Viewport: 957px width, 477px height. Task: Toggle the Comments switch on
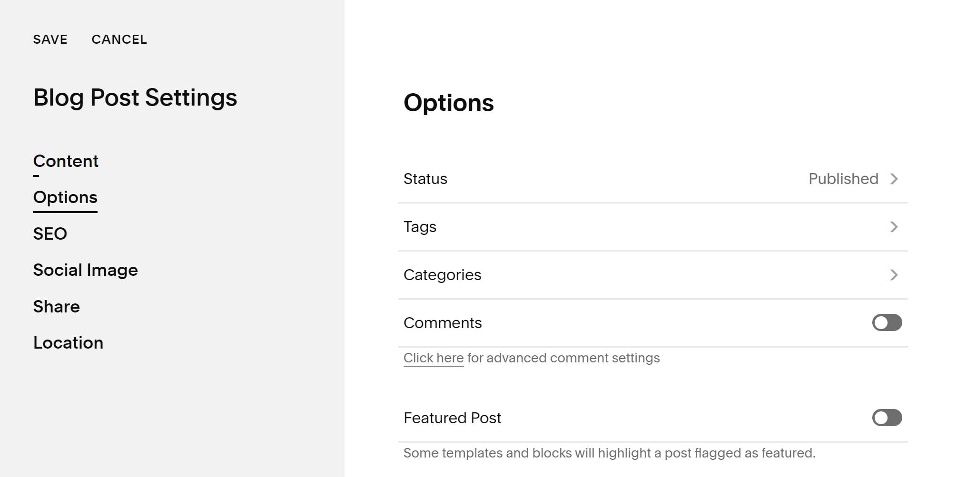point(887,322)
